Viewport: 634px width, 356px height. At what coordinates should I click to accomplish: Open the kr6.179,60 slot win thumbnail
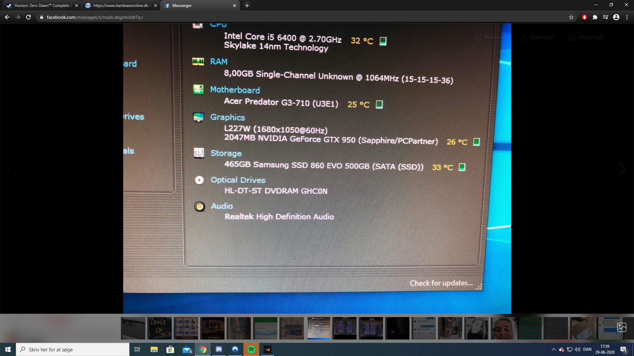pos(212,328)
